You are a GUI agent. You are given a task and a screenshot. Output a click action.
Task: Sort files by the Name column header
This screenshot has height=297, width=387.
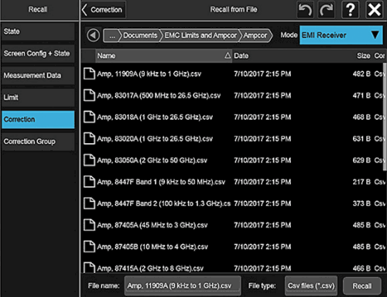pyautogui.click(x=163, y=56)
